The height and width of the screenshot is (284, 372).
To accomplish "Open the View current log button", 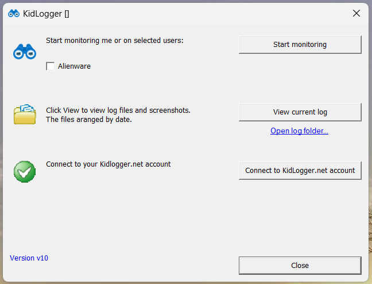I will tap(300, 112).
